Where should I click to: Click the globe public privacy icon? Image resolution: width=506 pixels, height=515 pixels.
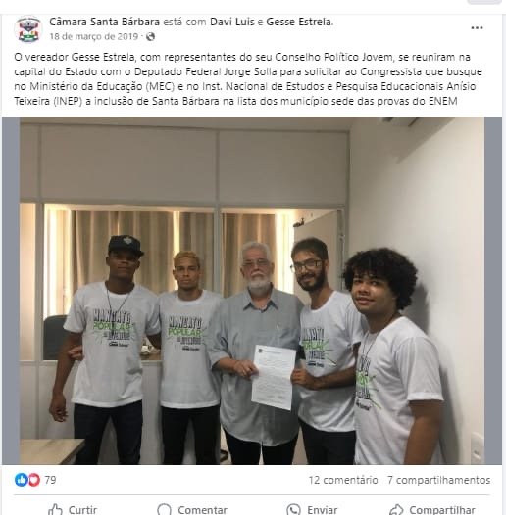(x=150, y=37)
